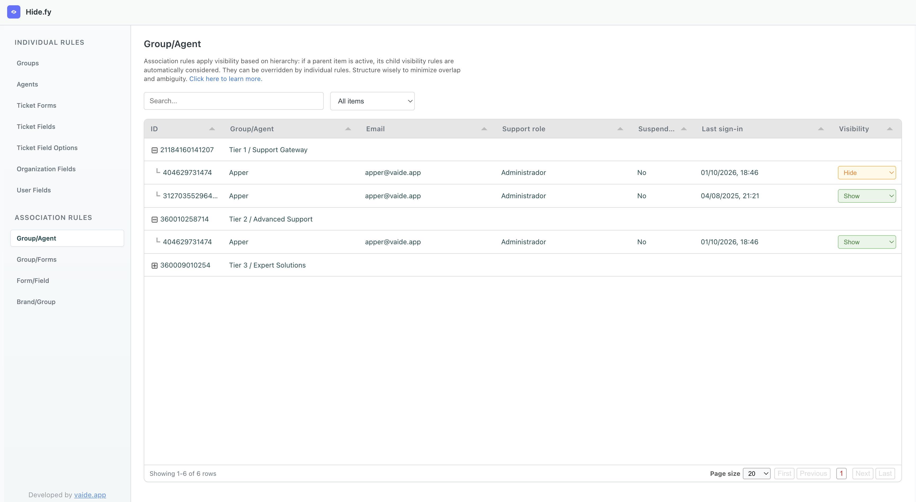Click the Hide.fy logo icon

click(14, 12)
